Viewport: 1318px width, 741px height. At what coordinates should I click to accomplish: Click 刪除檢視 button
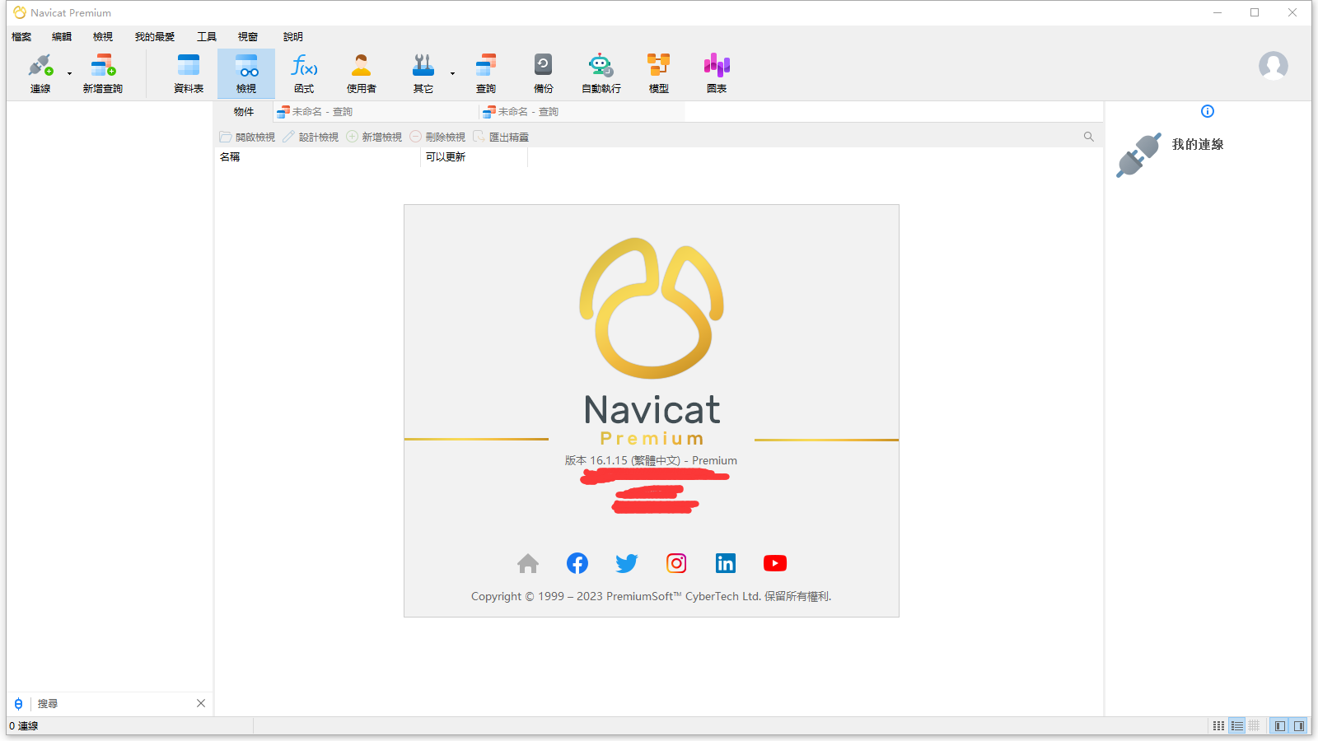point(437,137)
